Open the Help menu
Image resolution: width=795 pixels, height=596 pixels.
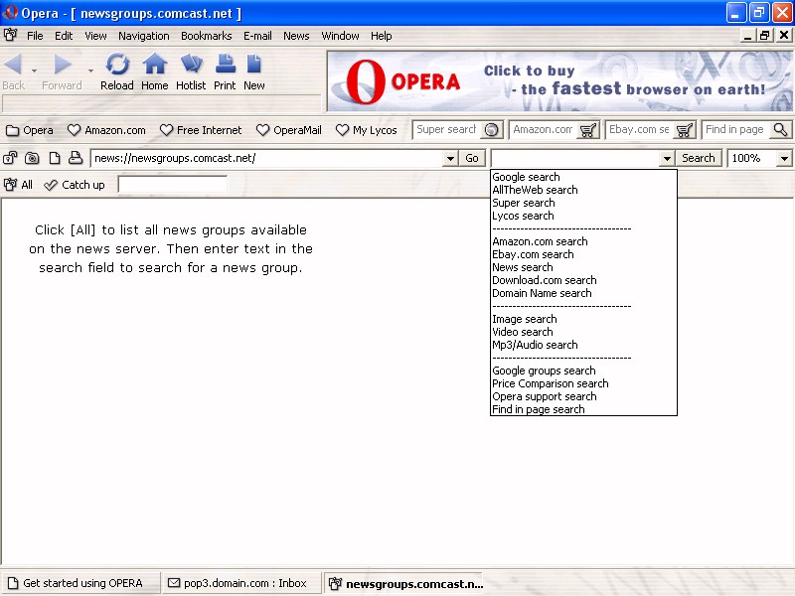coord(382,36)
